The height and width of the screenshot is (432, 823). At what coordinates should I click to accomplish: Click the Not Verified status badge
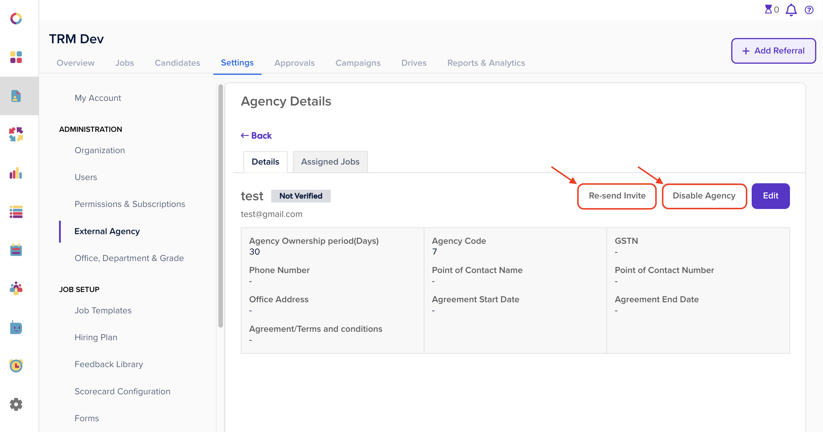click(301, 196)
